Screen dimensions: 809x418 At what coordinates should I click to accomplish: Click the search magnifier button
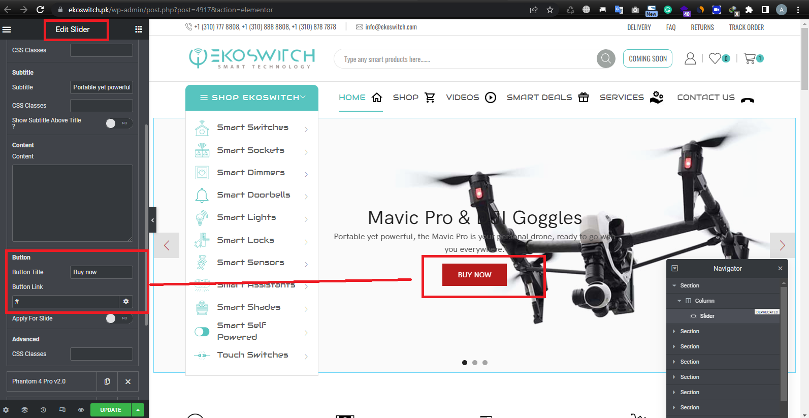tap(606, 59)
